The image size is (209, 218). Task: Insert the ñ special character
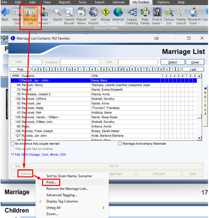click(x=205, y=114)
